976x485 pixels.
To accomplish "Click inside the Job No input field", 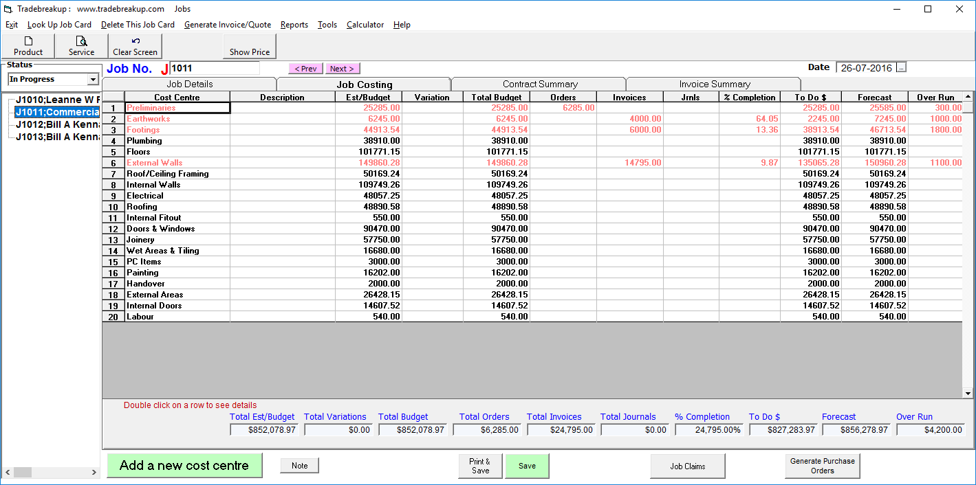I will click(213, 68).
